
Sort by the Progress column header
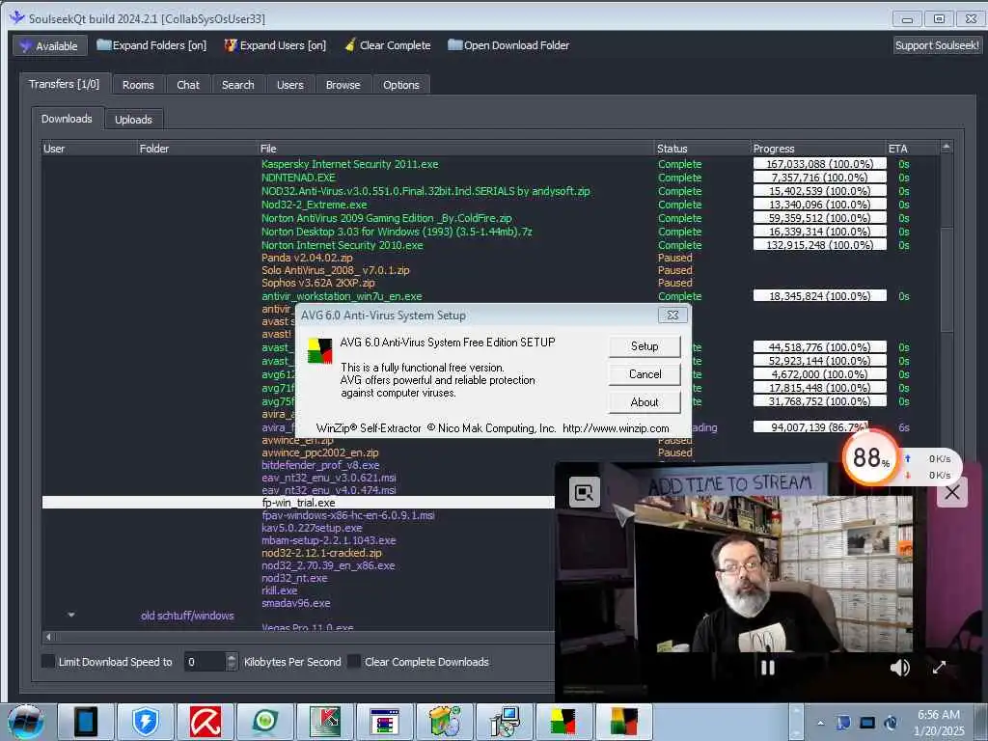(x=818, y=149)
